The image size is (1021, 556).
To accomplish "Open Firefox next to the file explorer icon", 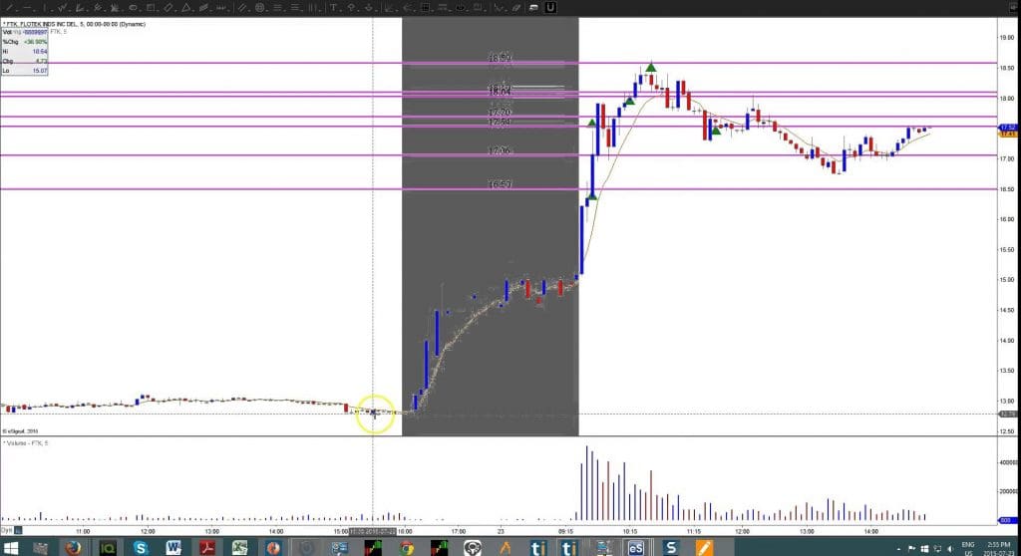I will pos(73,548).
